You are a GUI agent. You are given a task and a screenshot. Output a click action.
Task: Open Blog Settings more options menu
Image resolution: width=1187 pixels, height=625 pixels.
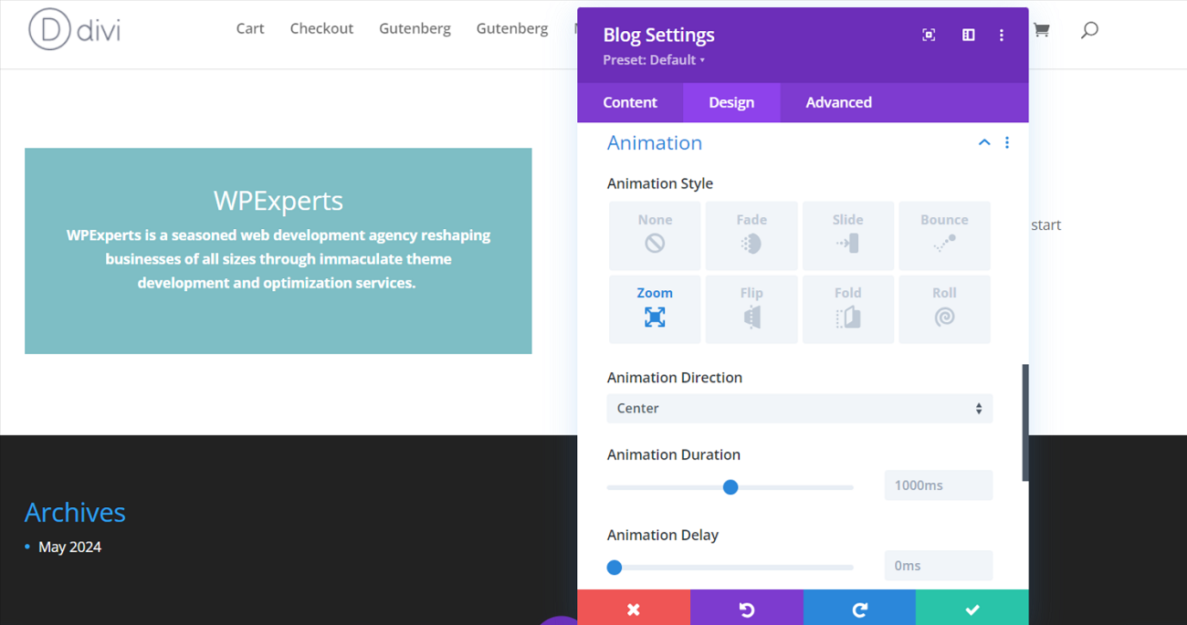pos(1002,35)
